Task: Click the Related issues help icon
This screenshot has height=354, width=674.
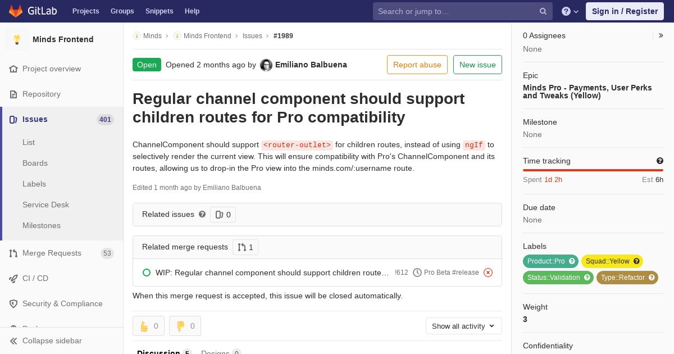Action: (x=202, y=214)
